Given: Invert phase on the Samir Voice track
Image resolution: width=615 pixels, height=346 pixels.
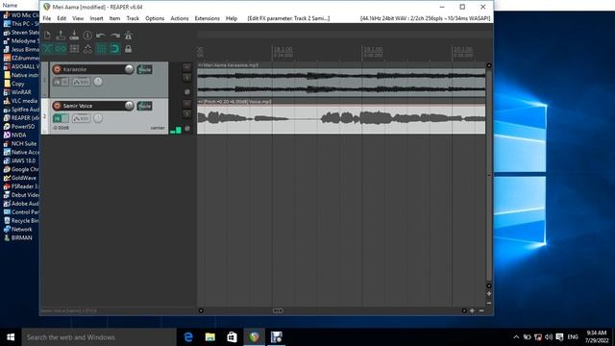Looking at the screenshot, I should pyautogui.click(x=187, y=128).
